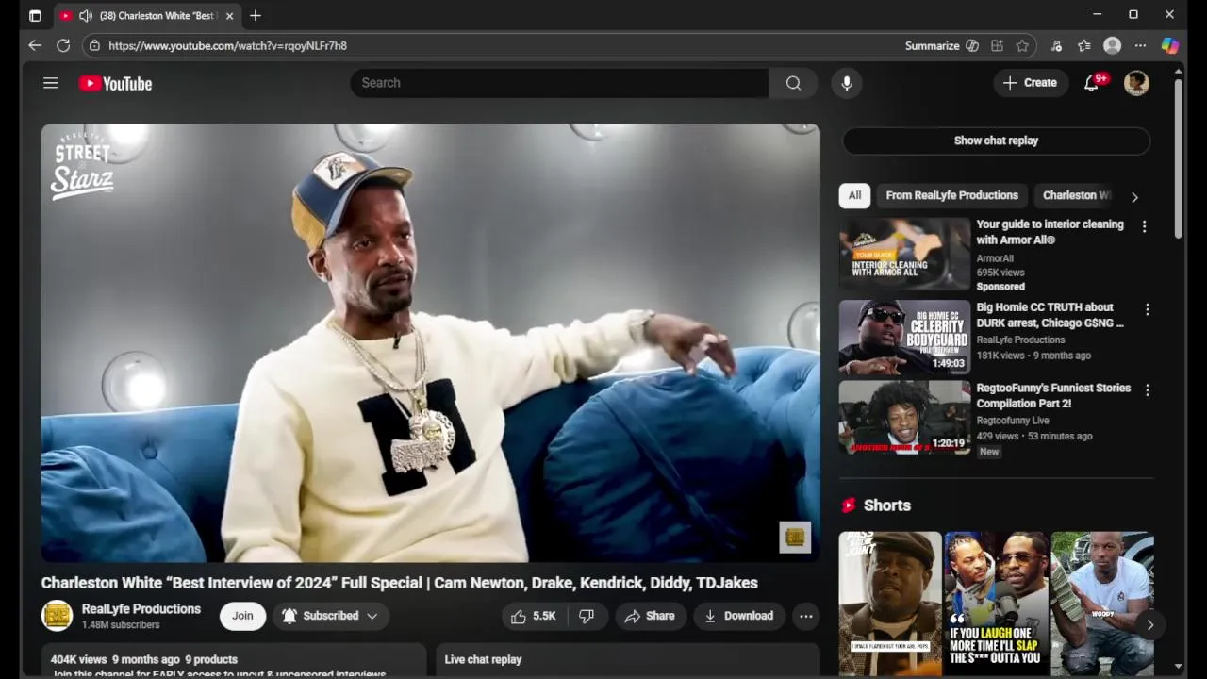Click the browser address bar URL
Screen dimensions: 1207x679
click(227, 45)
